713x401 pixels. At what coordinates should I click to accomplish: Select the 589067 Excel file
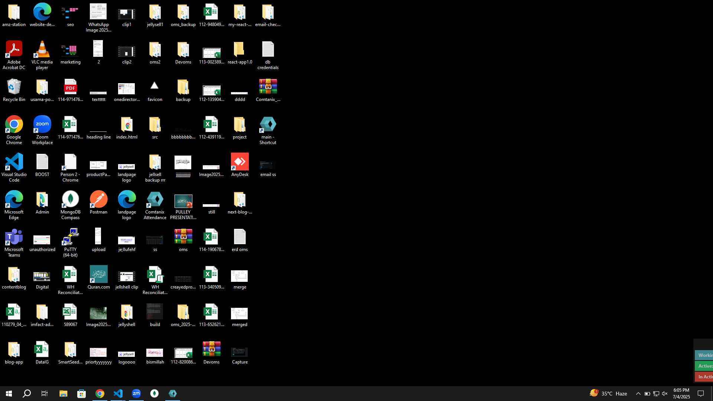tap(70, 315)
